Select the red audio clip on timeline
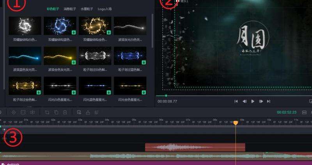Image resolution: width=312 pixels, height=165 pixels. click(x=195, y=147)
